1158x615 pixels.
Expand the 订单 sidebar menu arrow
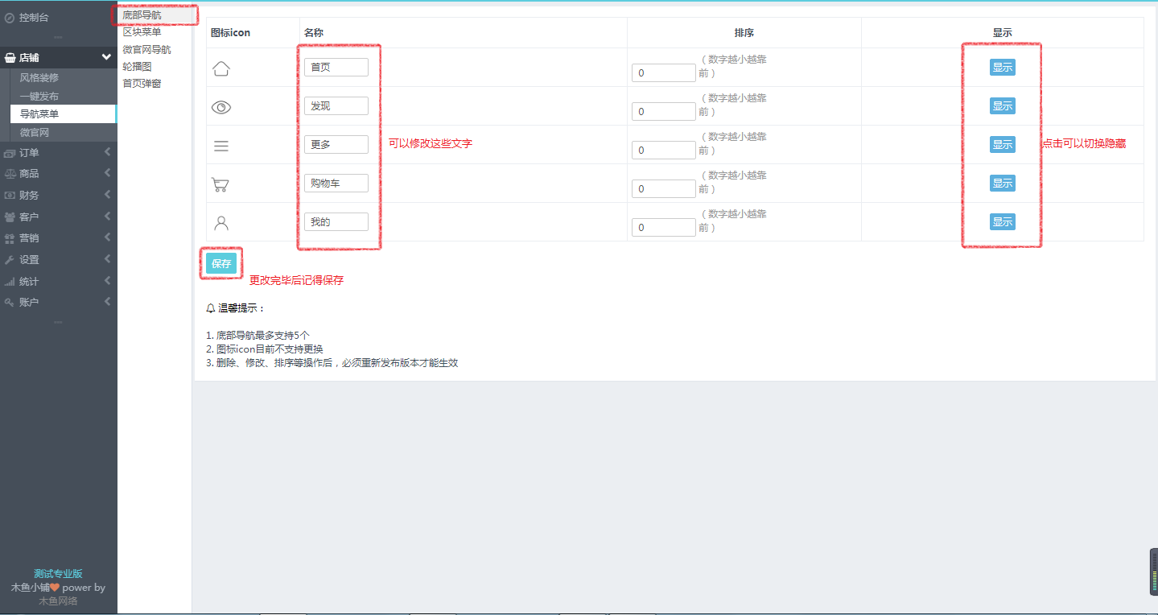tap(106, 152)
